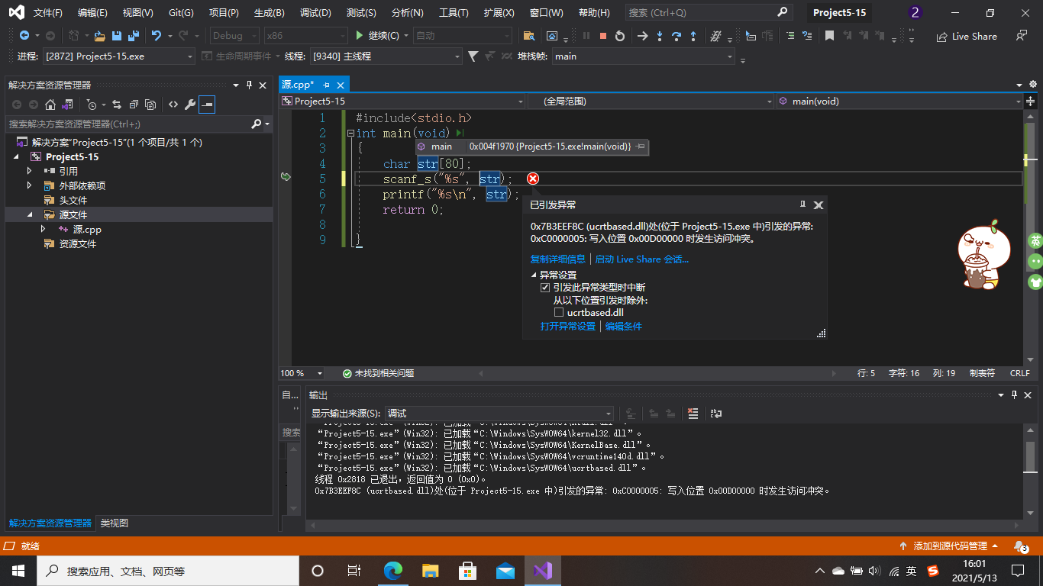The width and height of the screenshot is (1043, 586).
Task: Undo the last action with the undo icon
Action: click(157, 36)
